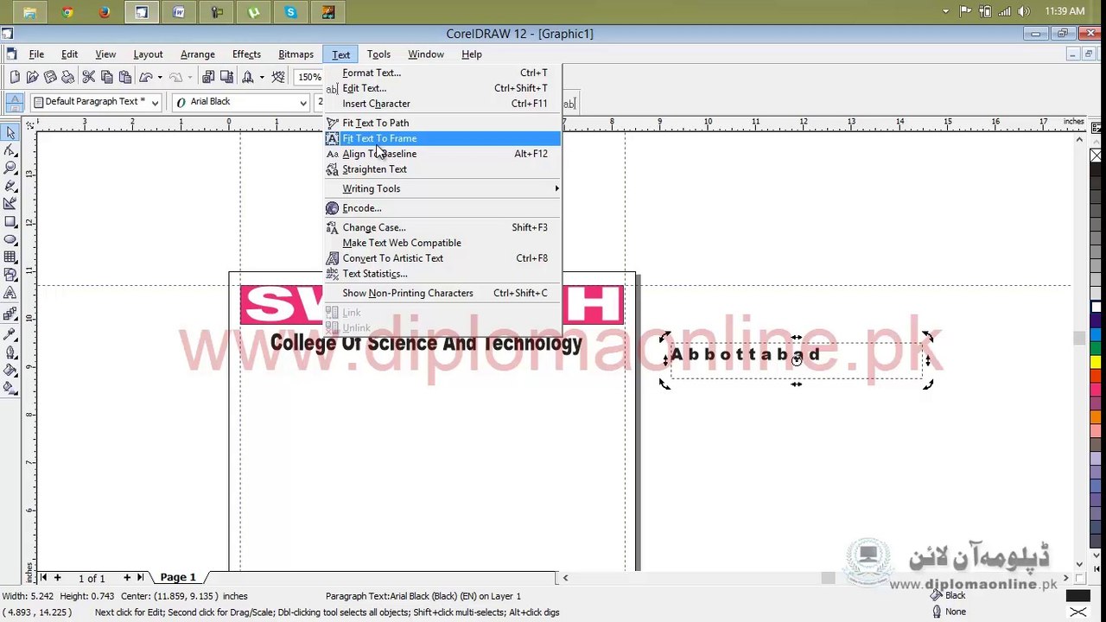Screen dimensions: 1106x622
Task: Toggle the paragraph/artistic text frame button
Action: pyautogui.click(x=15, y=103)
